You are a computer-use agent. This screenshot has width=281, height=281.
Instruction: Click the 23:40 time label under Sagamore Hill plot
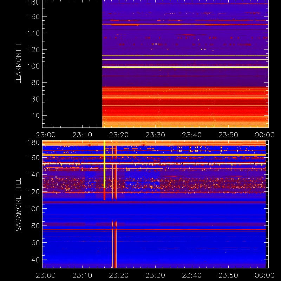pos(192,275)
